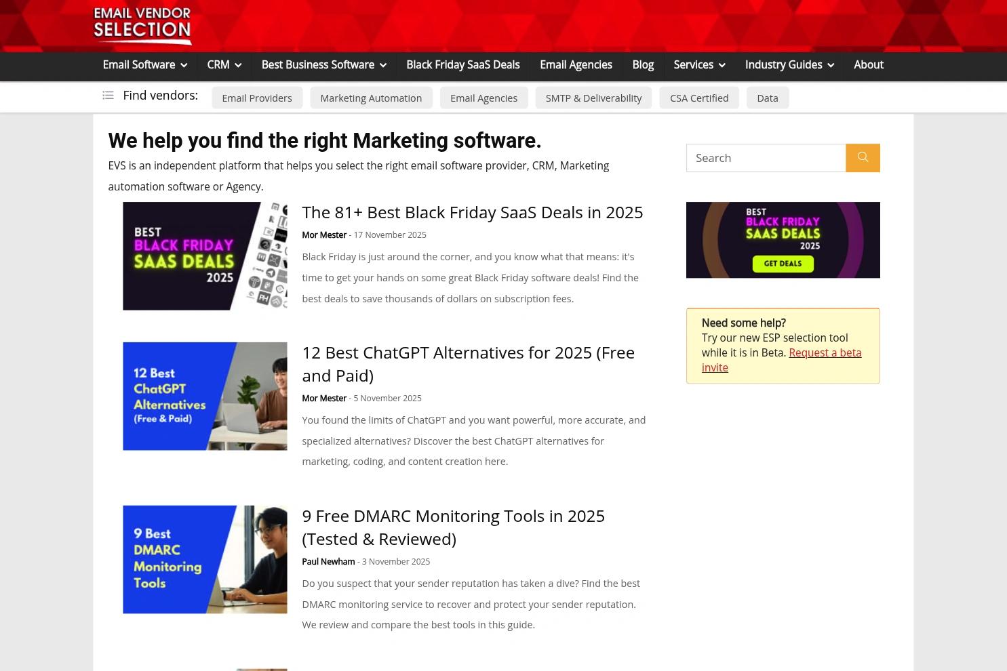The image size is (1007, 671).
Task: Click the search magnifier icon
Action: (863, 157)
